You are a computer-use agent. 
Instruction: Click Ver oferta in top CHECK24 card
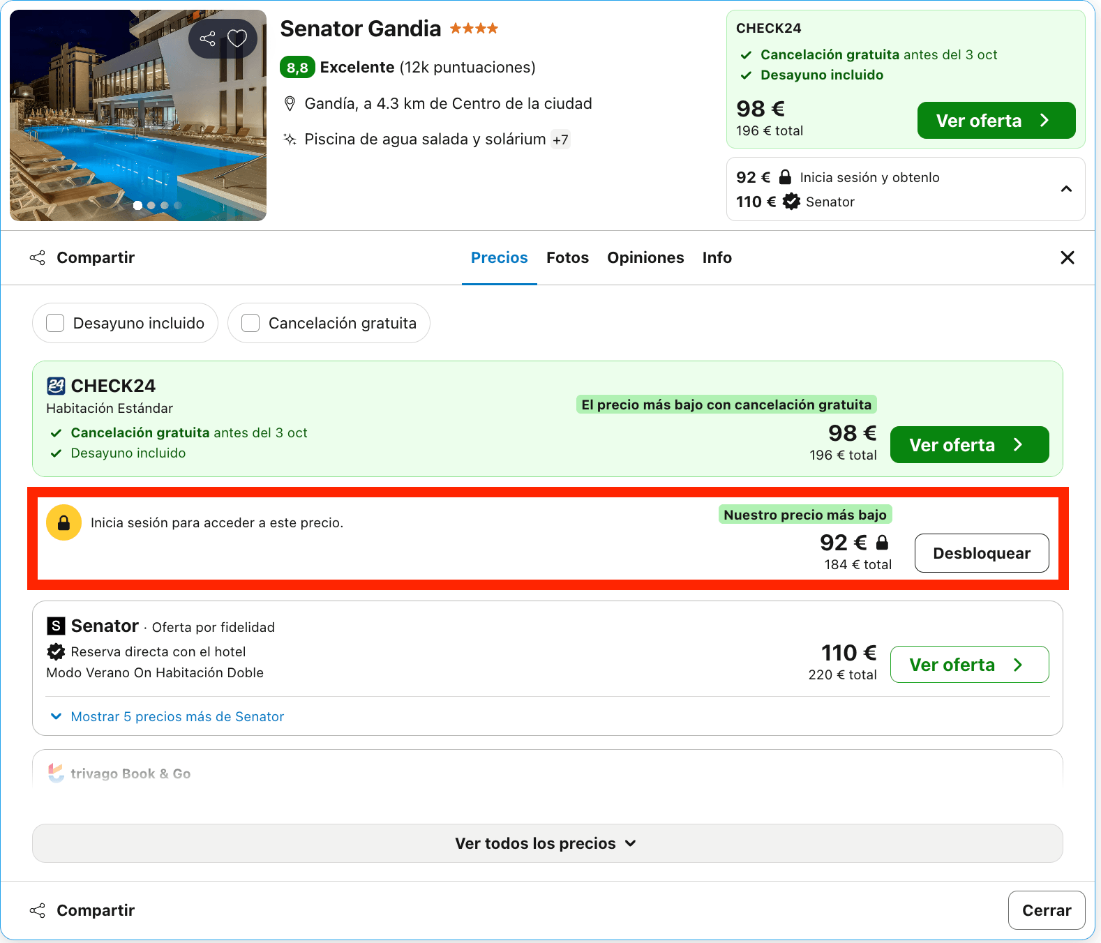996,121
